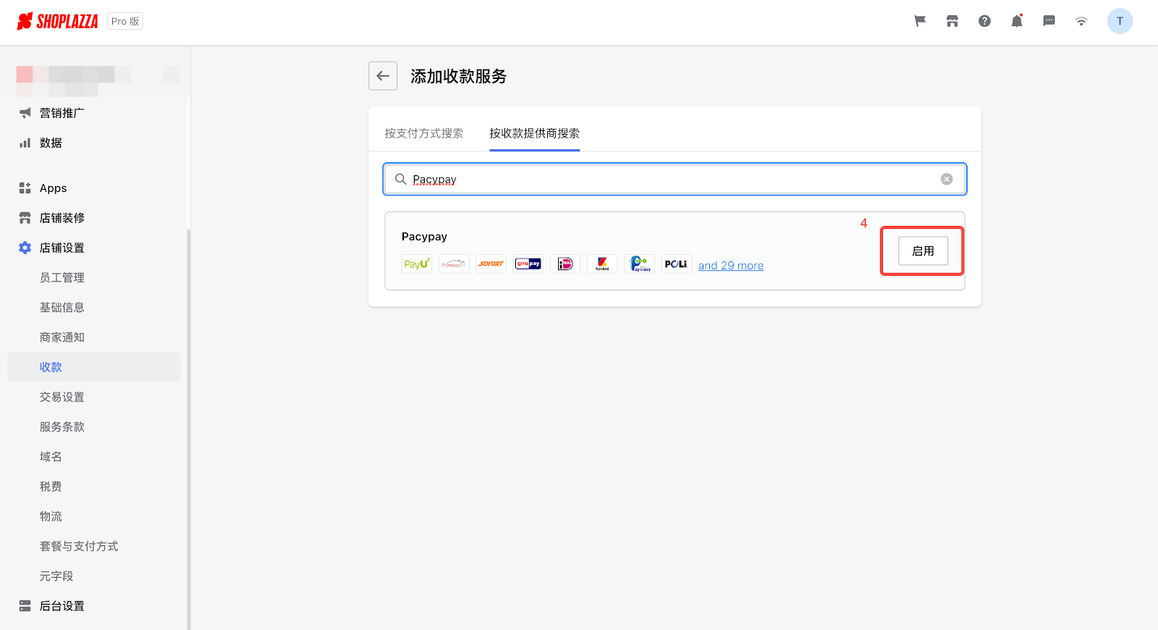Click the Shoplazza logo
This screenshot has height=630, width=1158.
point(57,21)
